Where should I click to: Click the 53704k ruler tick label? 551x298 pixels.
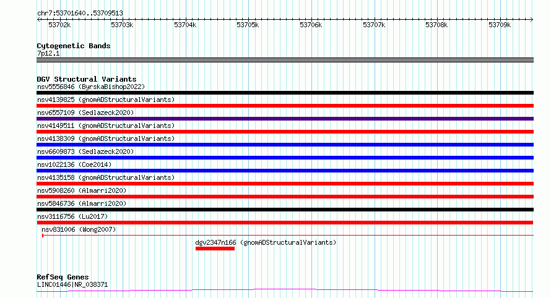coord(185,25)
